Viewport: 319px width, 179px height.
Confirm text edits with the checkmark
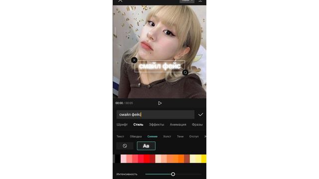[200, 114]
